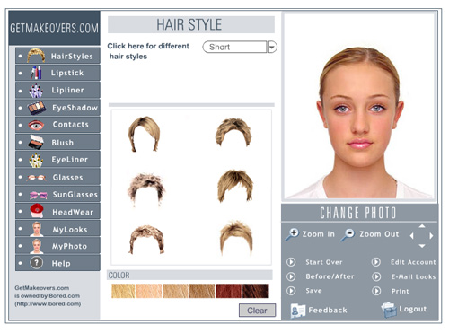Pick the spiky pinkish short hairstyle thumbnail
This screenshot has width=449, height=333.
pyautogui.click(x=146, y=189)
